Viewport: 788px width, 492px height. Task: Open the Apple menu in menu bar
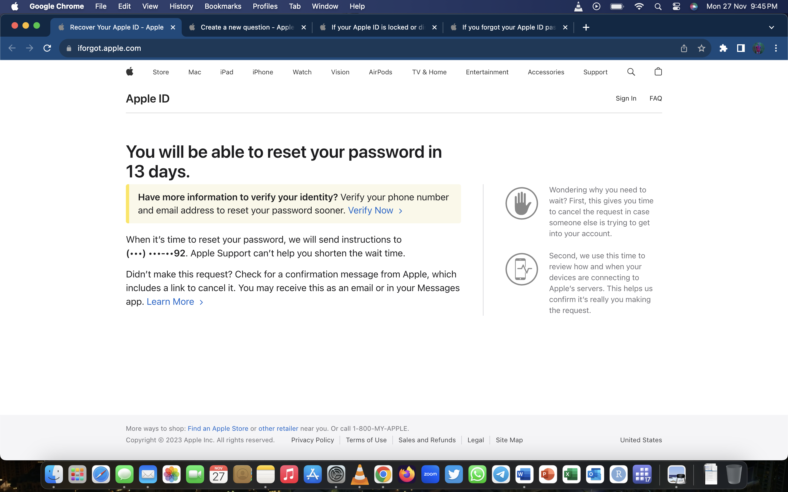15,7
